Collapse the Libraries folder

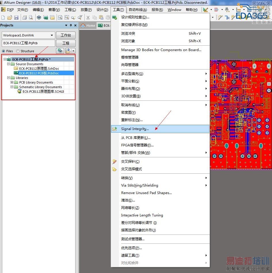pyautogui.click(x=8, y=78)
